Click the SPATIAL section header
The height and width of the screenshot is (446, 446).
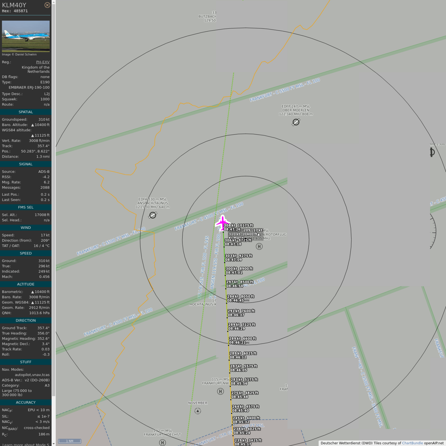click(26, 112)
